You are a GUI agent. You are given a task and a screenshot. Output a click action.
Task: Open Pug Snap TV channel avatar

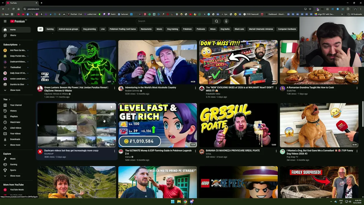(282, 152)
